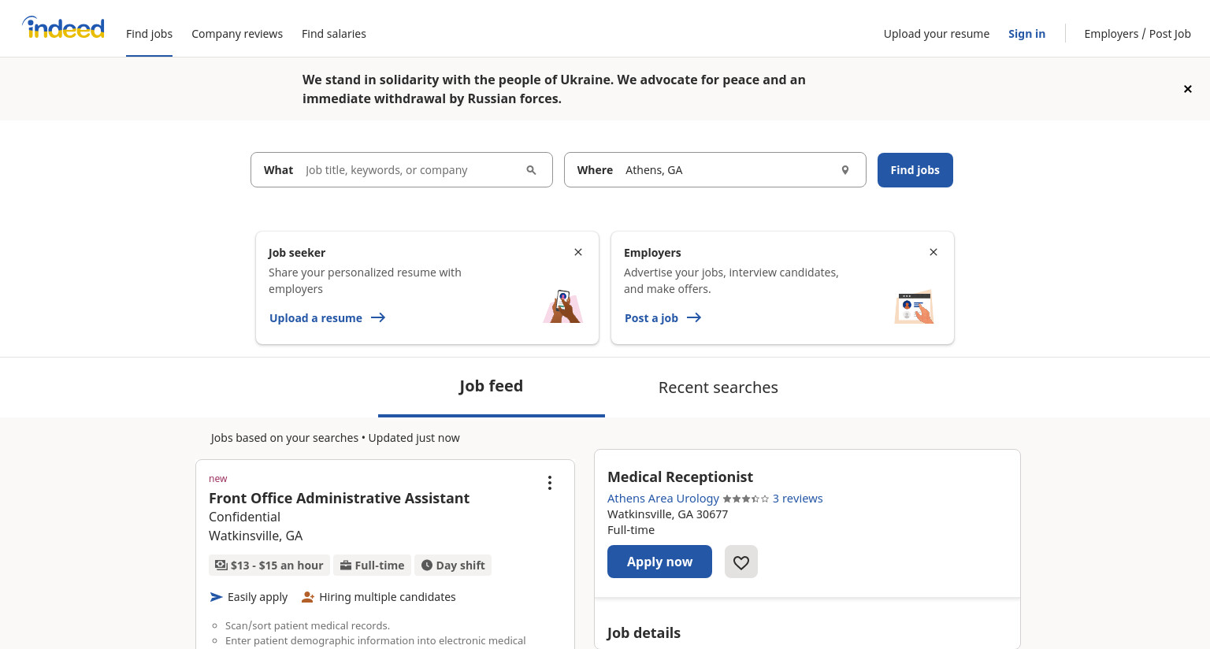Click 'Confidential' company name on job card
This screenshot has width=1210, height=649.
(244, 517)
